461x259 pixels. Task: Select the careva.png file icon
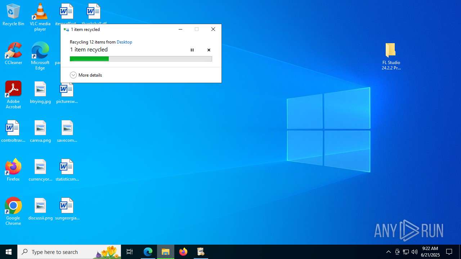tap(40, 132)
